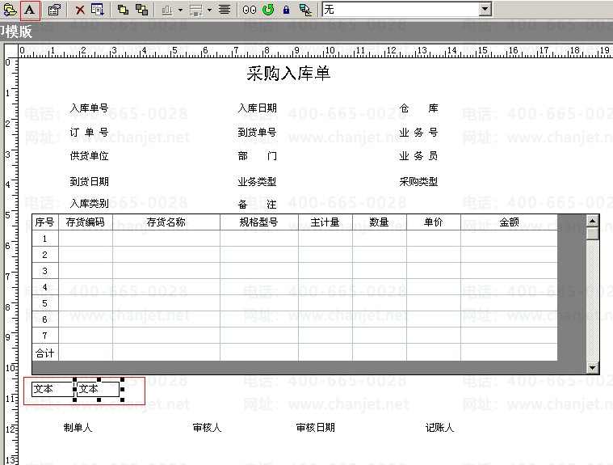This screenshot has height=465, width=613.
Task: Click the preview binoculars icon
Action: 250,10
